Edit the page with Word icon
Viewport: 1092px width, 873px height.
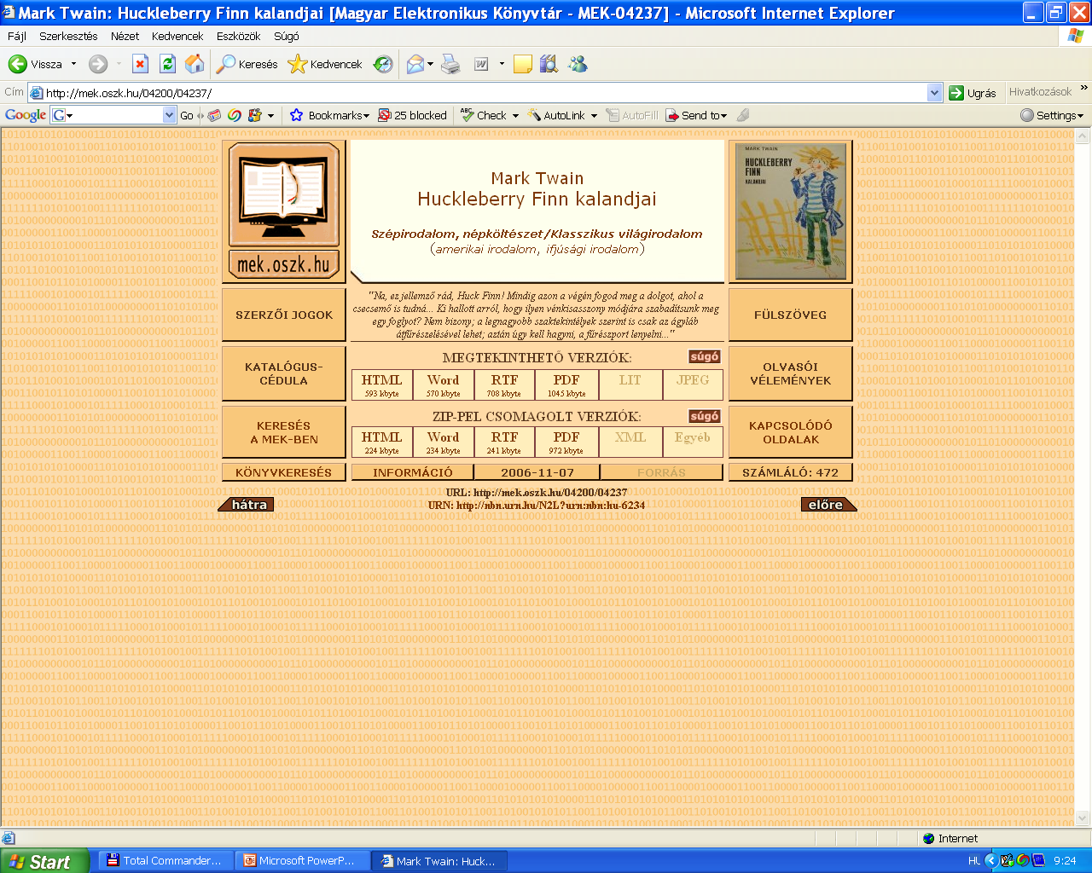pyautogui.click(x=481, y=64)
